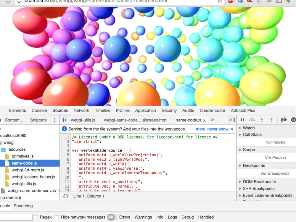Click line number 5 gutter
The width and height of the screenshot is (296, 222).
(x=68, y=155)
